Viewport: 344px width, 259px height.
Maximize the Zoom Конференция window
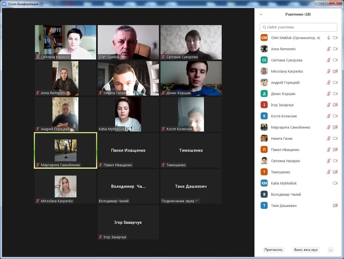click(x=325, y=3)
